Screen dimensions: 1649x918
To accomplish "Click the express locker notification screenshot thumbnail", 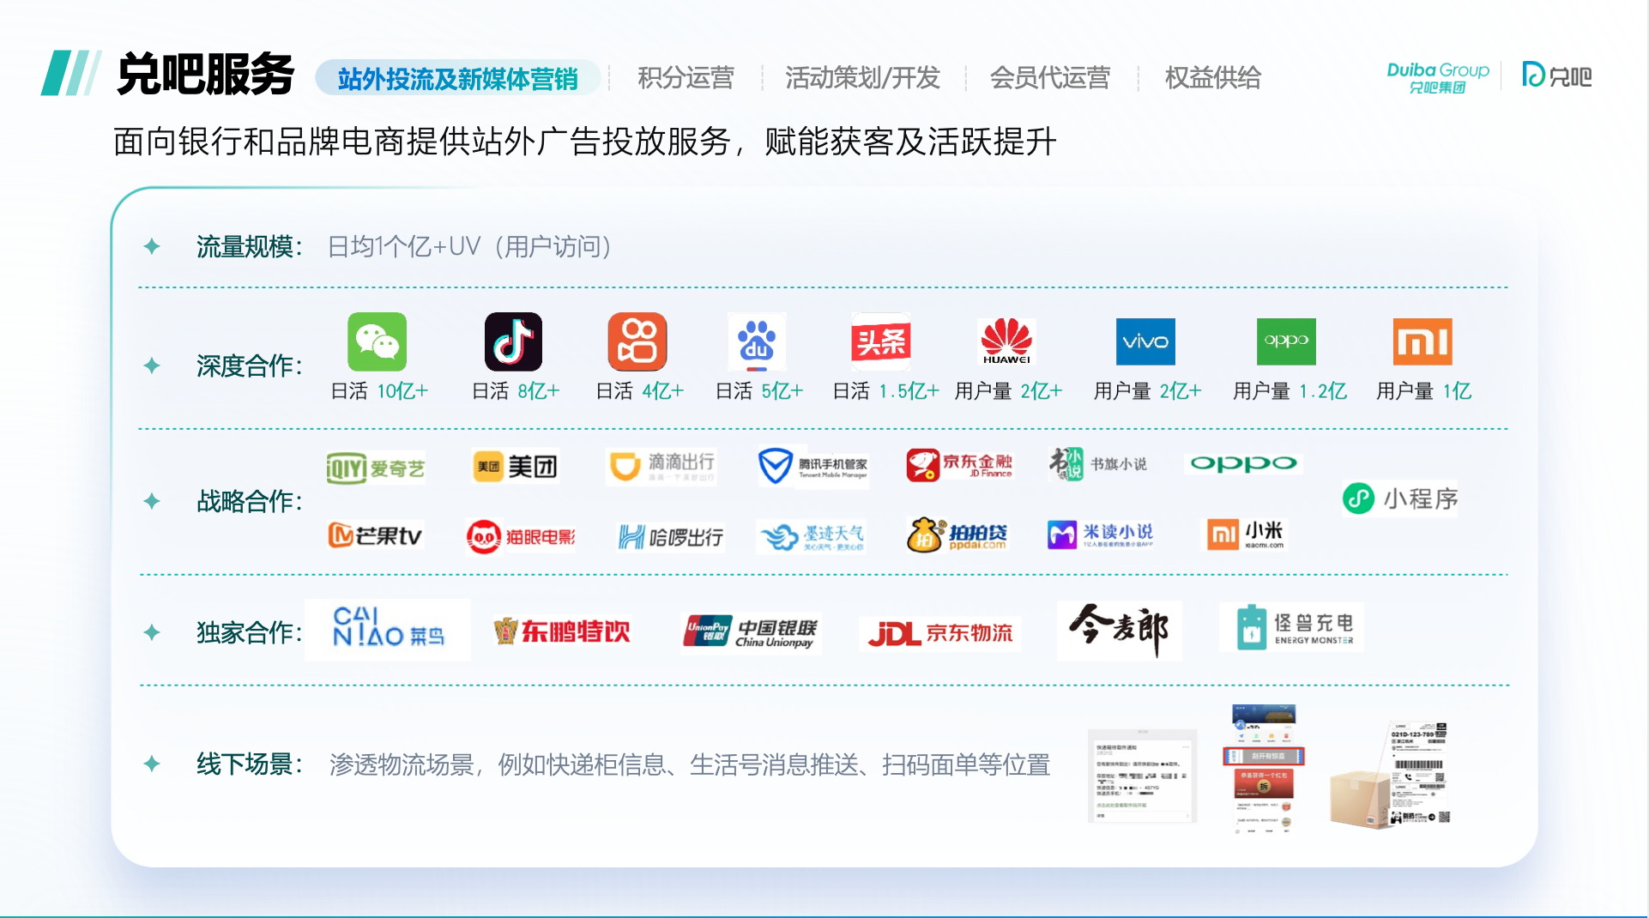I will (1142, 776).
